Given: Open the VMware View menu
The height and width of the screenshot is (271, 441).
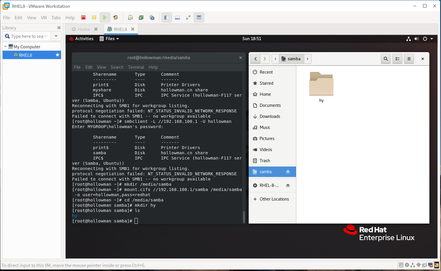Looking at the screenshot, I should tap(31, 17).
